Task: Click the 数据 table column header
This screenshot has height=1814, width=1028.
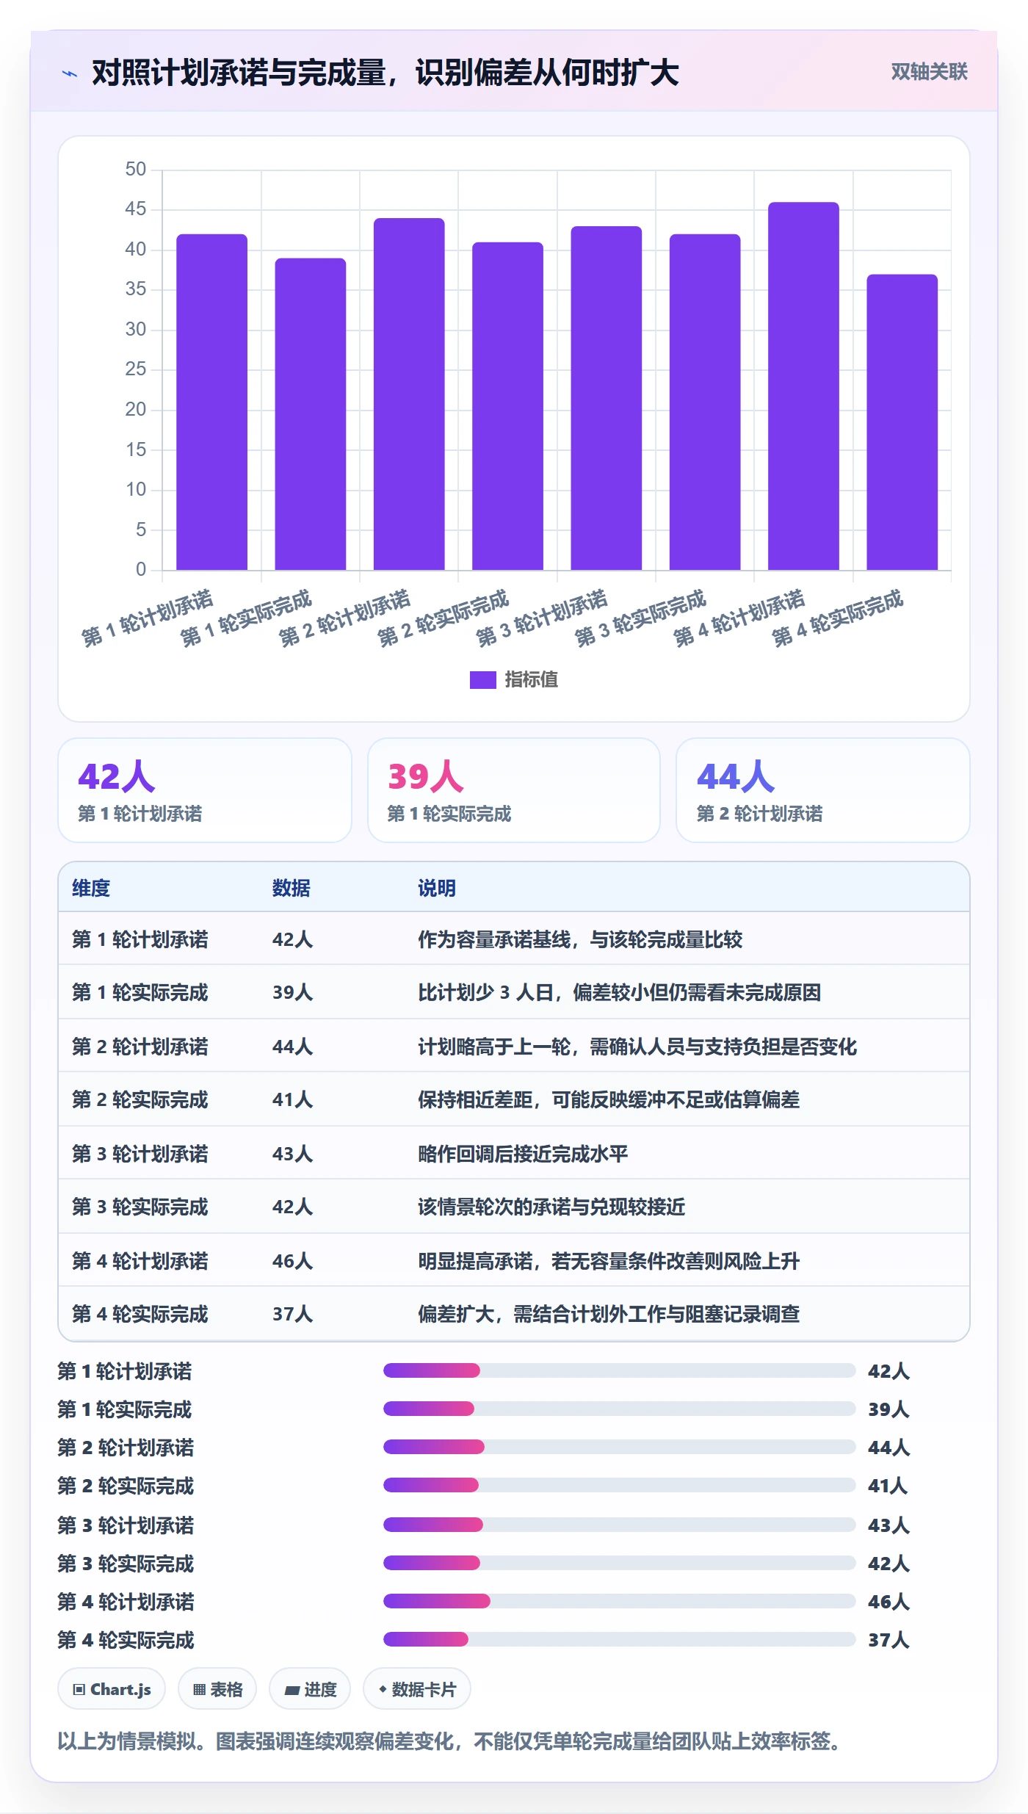Action: coord(291,888)
